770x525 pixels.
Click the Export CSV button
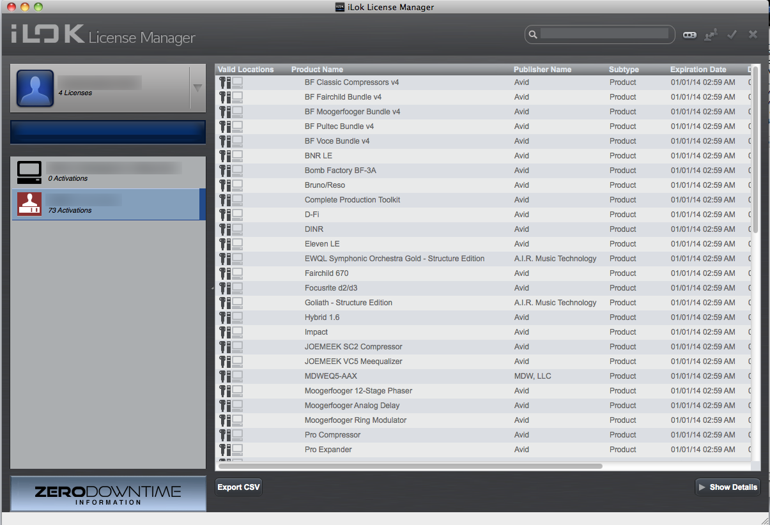[238, 487]
